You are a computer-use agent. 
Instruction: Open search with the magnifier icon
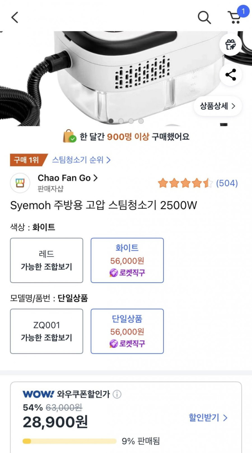204,17
